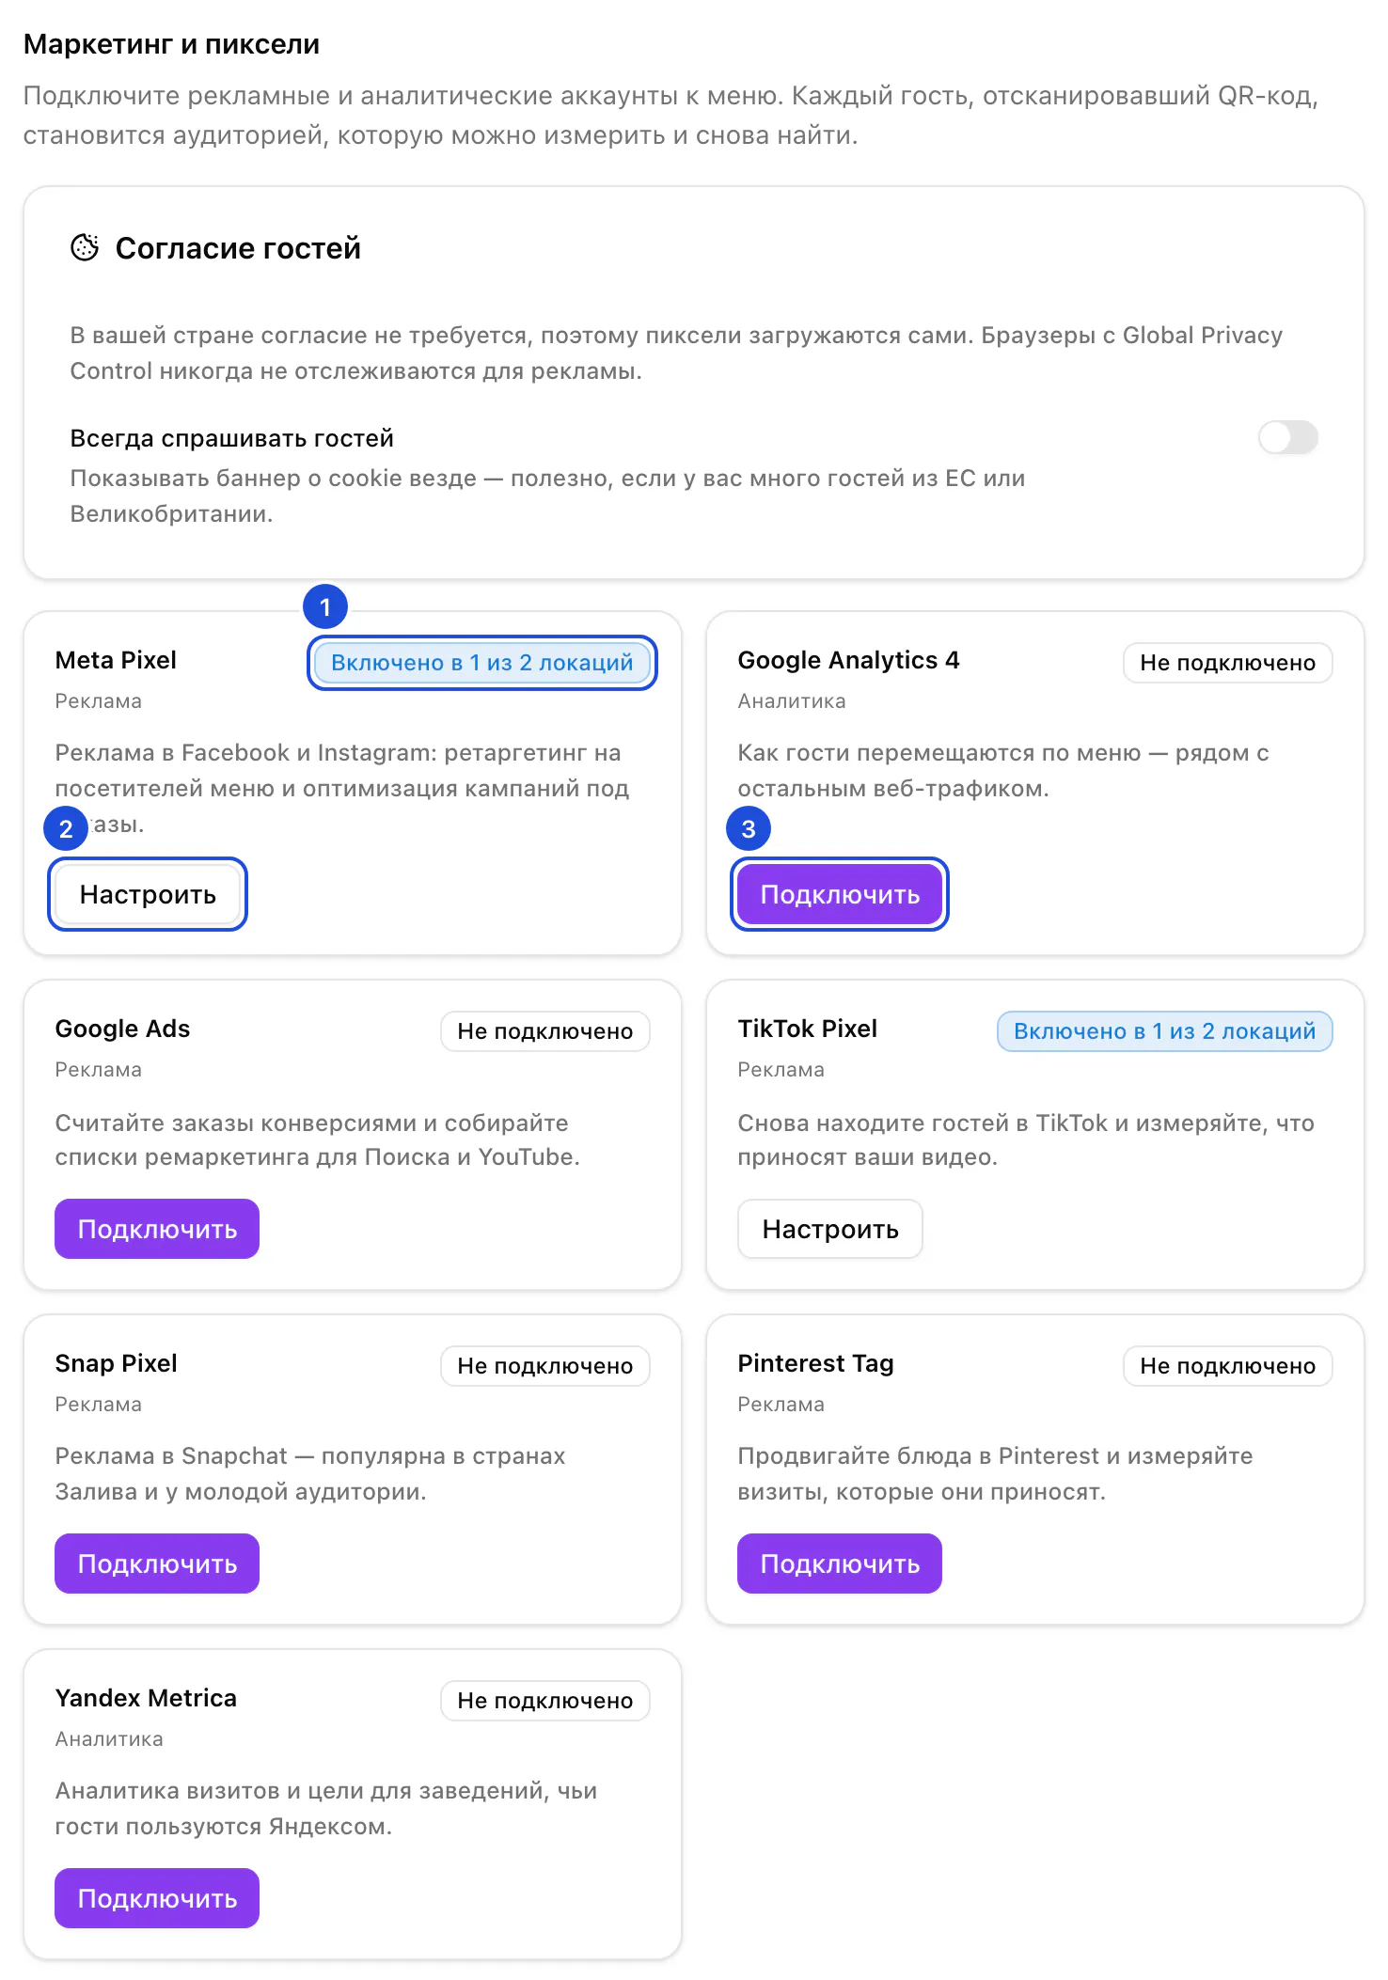Click Google Ads Не подключено badge

coord(545,1031)
